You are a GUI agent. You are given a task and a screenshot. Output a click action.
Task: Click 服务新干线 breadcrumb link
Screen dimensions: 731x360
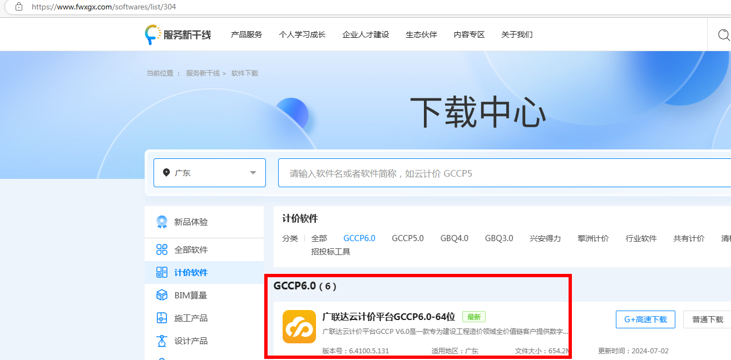pyautogui.click(x=202, y=73)
